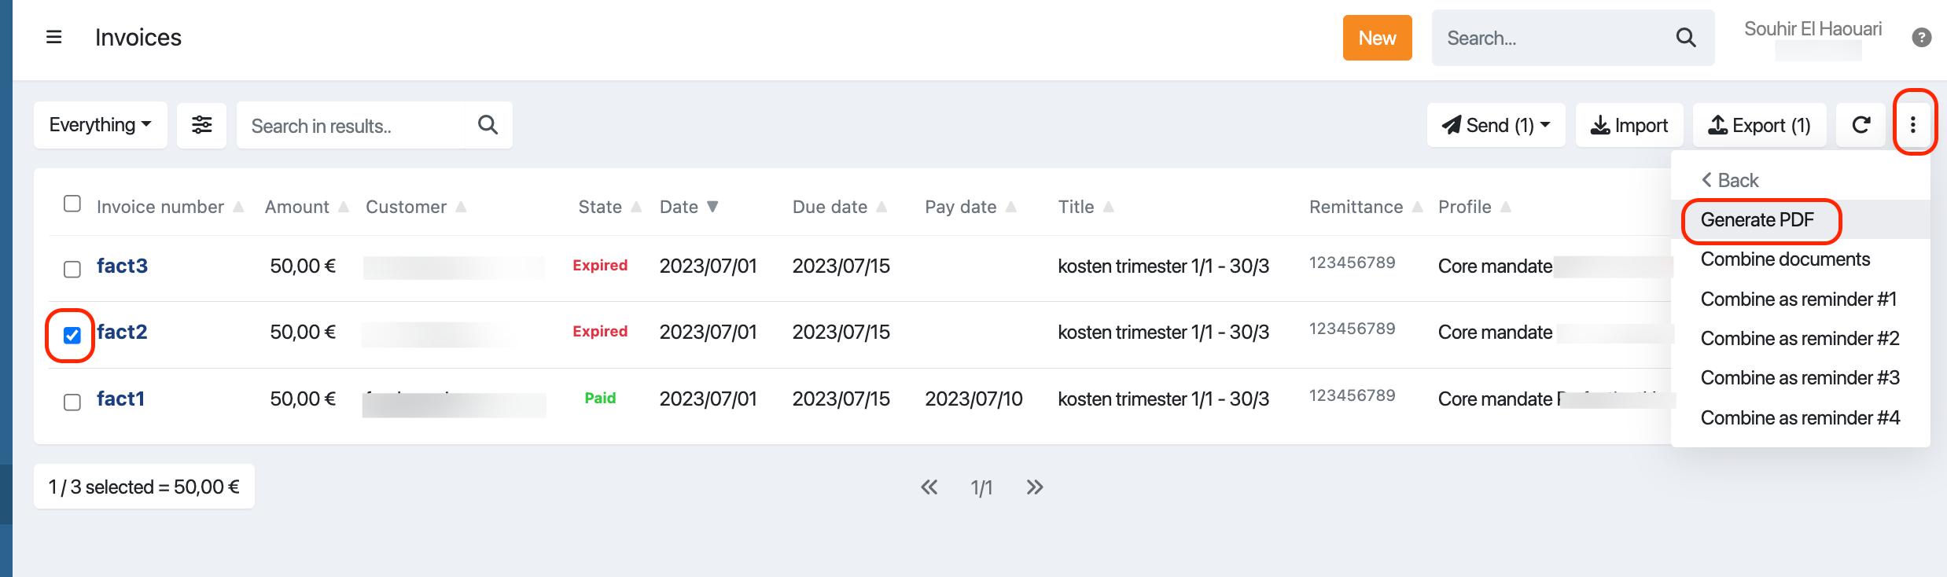Click the search in results magnifier
This screenshot has width=1947, height=577.
pos(488,125)
